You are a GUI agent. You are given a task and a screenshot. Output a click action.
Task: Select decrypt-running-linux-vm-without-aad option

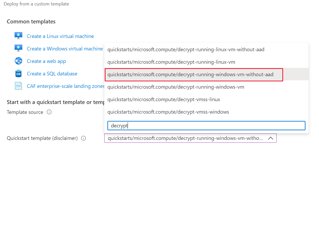(x=206, y=49)
